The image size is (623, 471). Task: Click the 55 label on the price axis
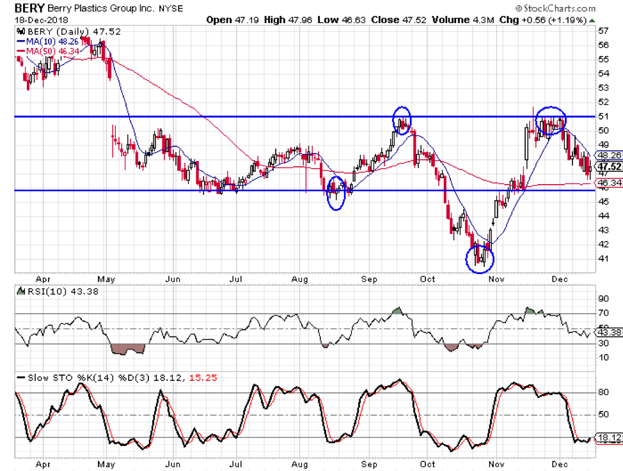(603, 59)
